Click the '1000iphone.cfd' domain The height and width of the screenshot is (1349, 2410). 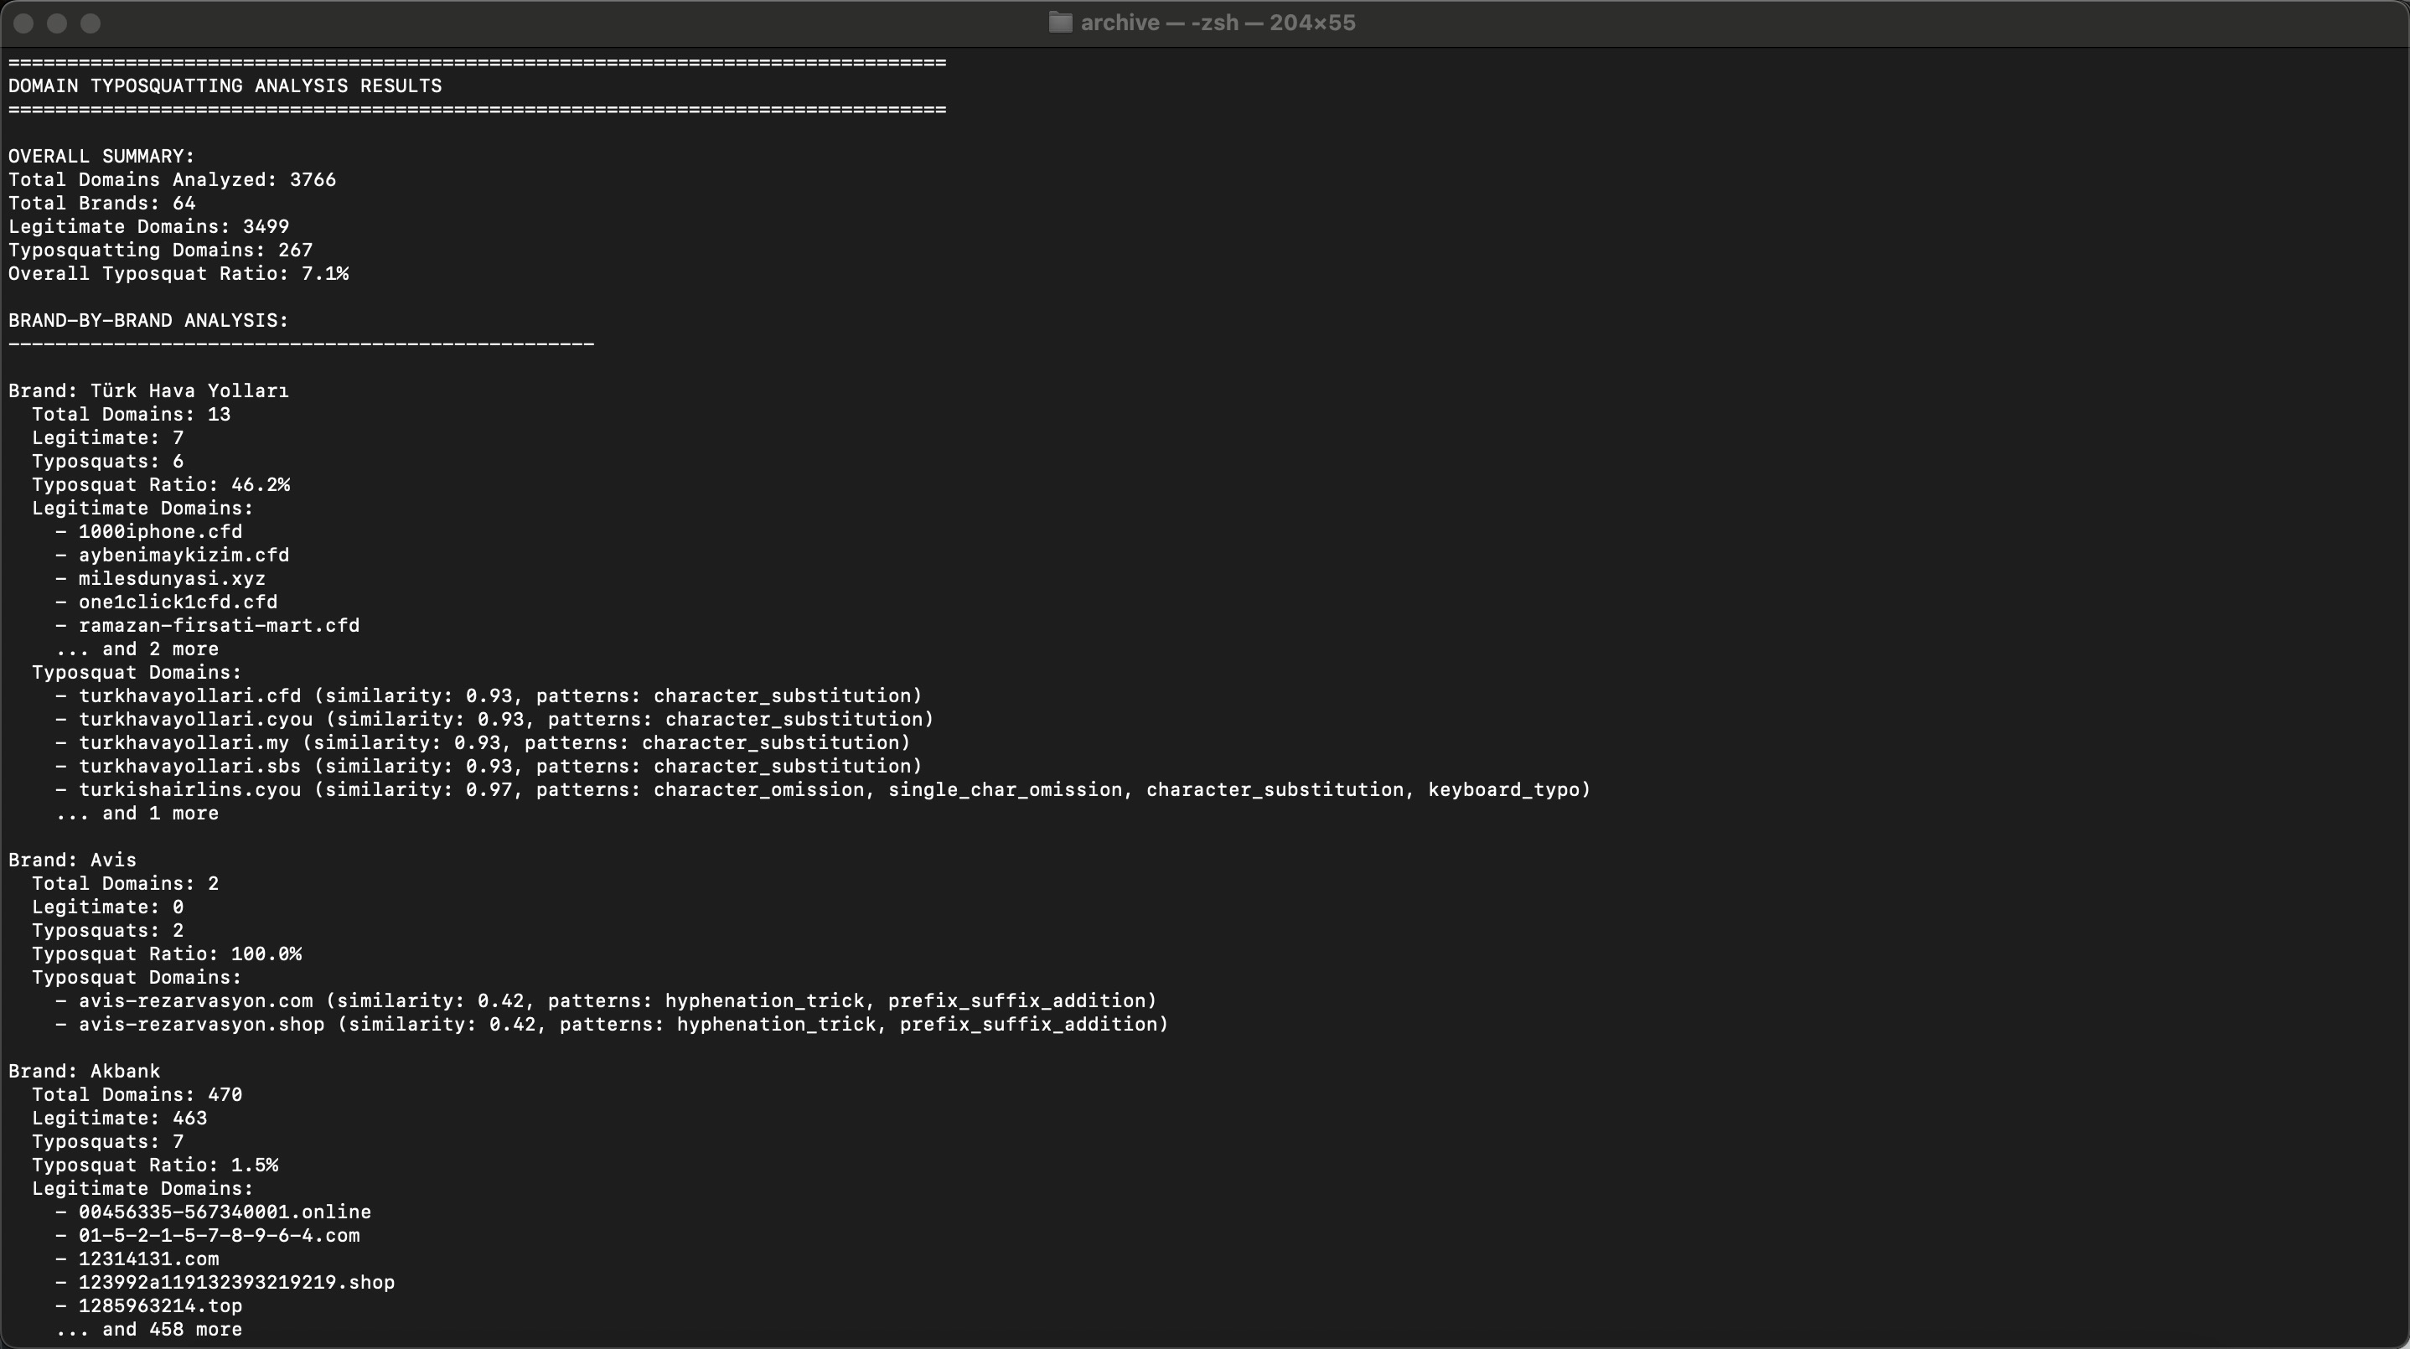click(x=160, y=531)
